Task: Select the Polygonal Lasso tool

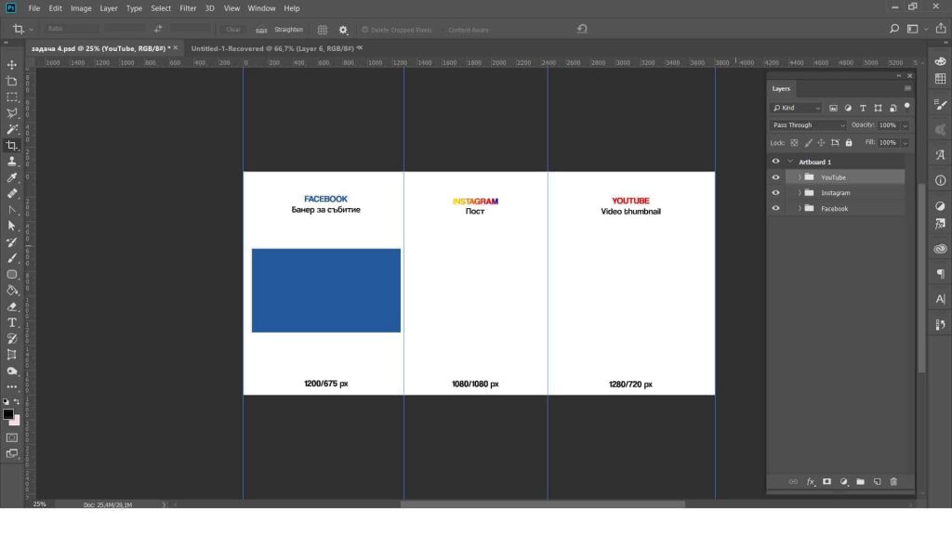Action: click(11, 112)
